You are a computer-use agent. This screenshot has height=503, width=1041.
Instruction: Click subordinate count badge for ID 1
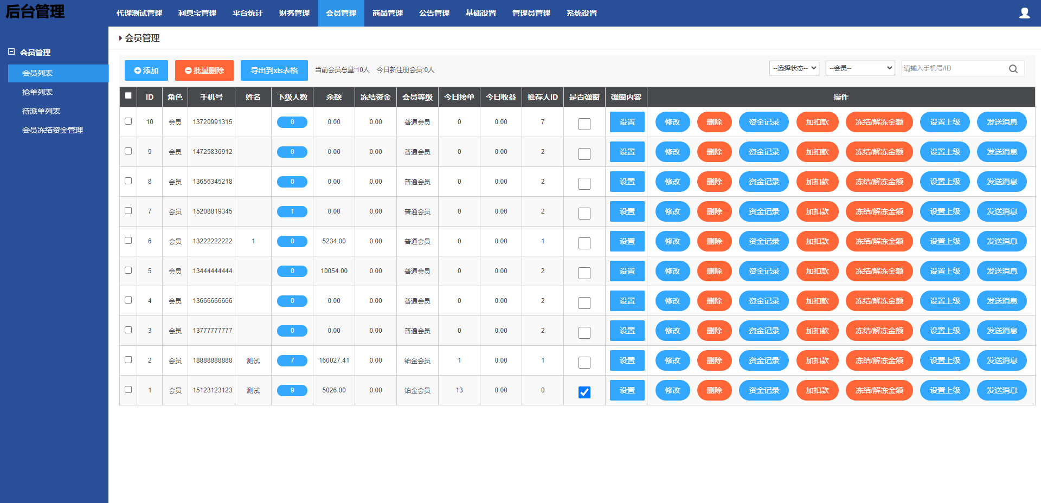click(x=292, y=390)
